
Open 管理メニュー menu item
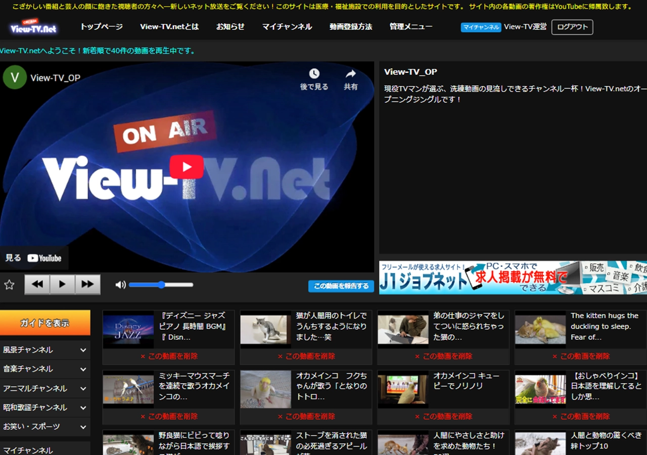pos(411,27)
